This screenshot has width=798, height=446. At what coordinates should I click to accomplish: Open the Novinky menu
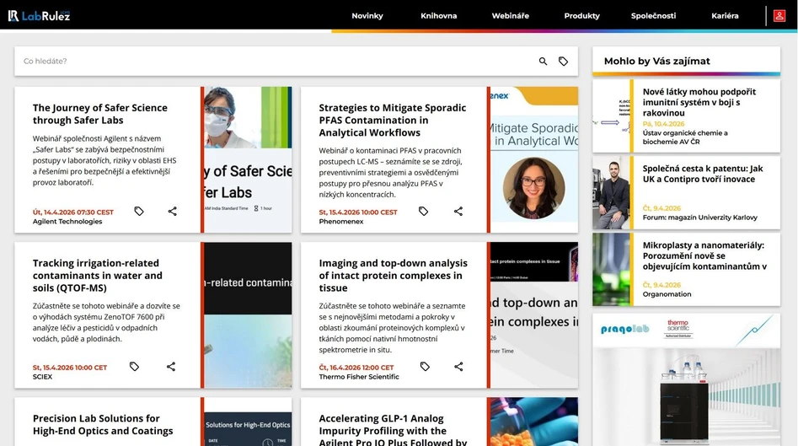pos(367,16)
